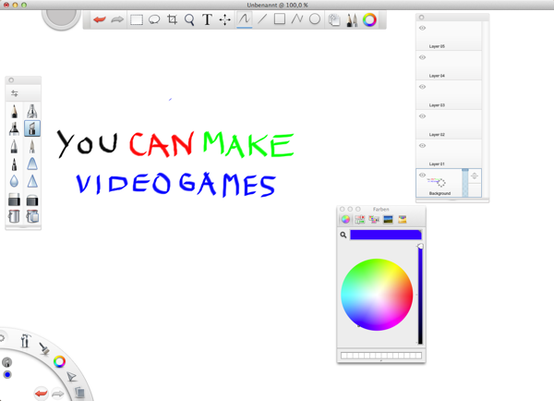Select the single paint bucket fill
554x401 pixels.
14,216
